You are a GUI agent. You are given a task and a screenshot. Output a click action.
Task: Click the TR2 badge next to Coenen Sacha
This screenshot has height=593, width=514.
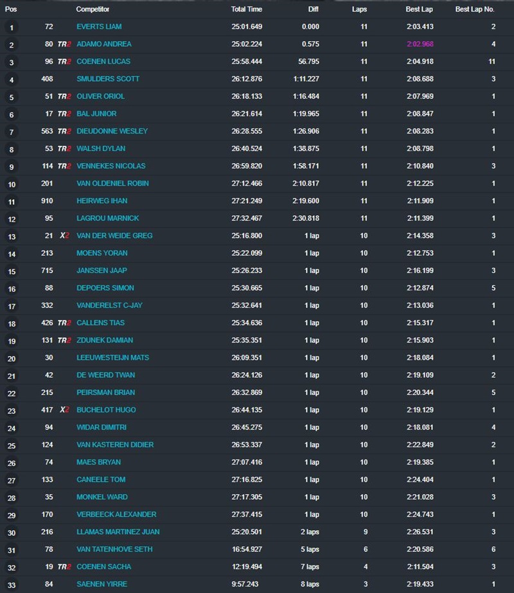[64, 567]
